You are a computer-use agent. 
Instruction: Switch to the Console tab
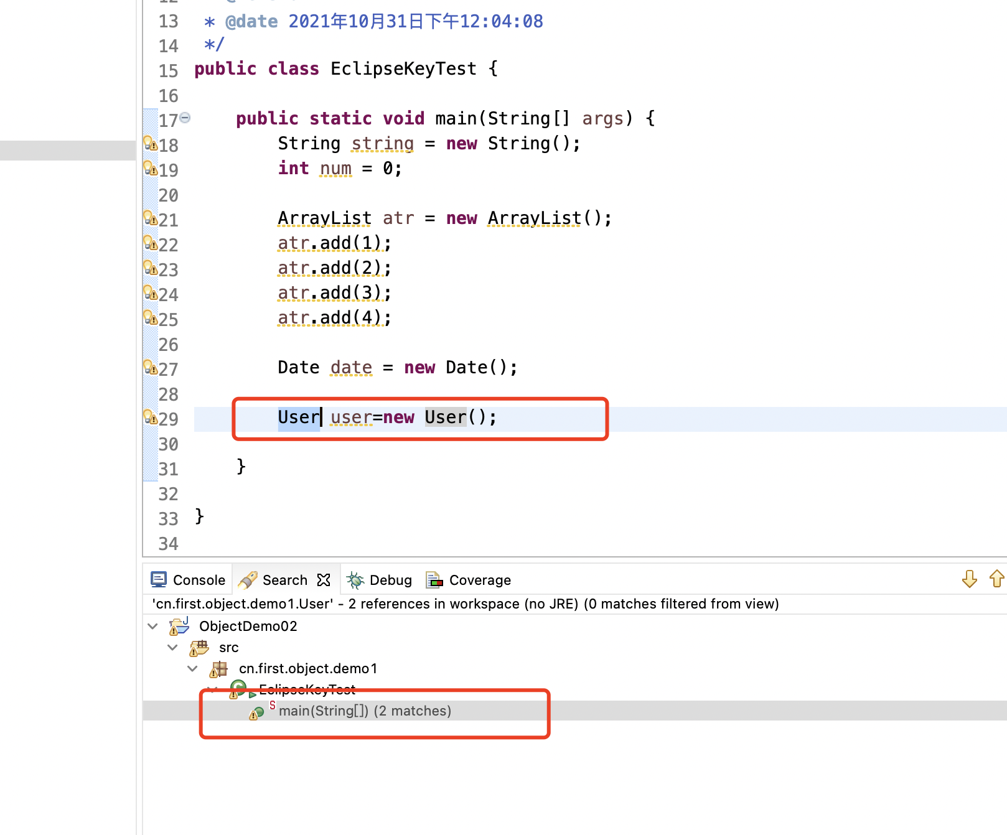[x=188, y=580]
